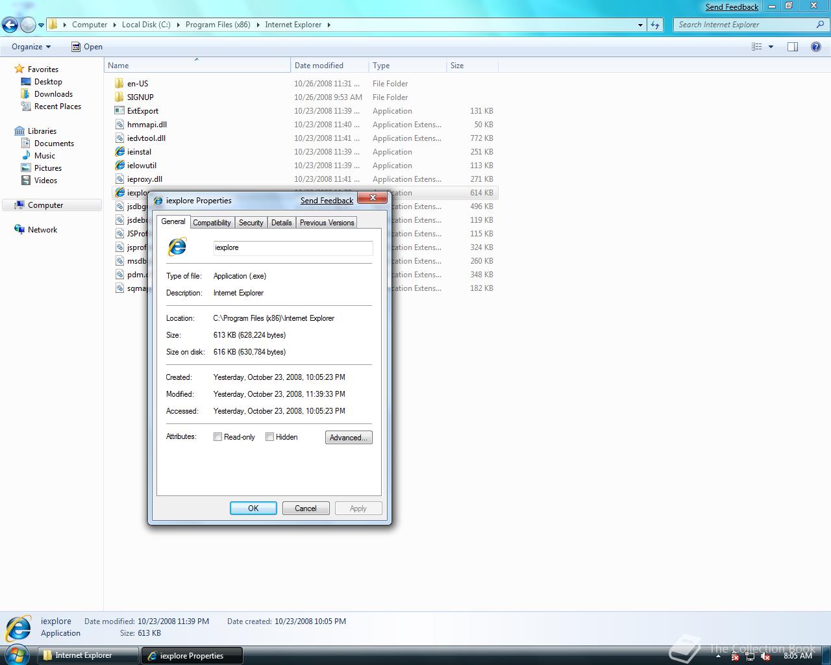Click Send Feedback in Properties dialog
831x665 pixels.
(x=327, y=201)
